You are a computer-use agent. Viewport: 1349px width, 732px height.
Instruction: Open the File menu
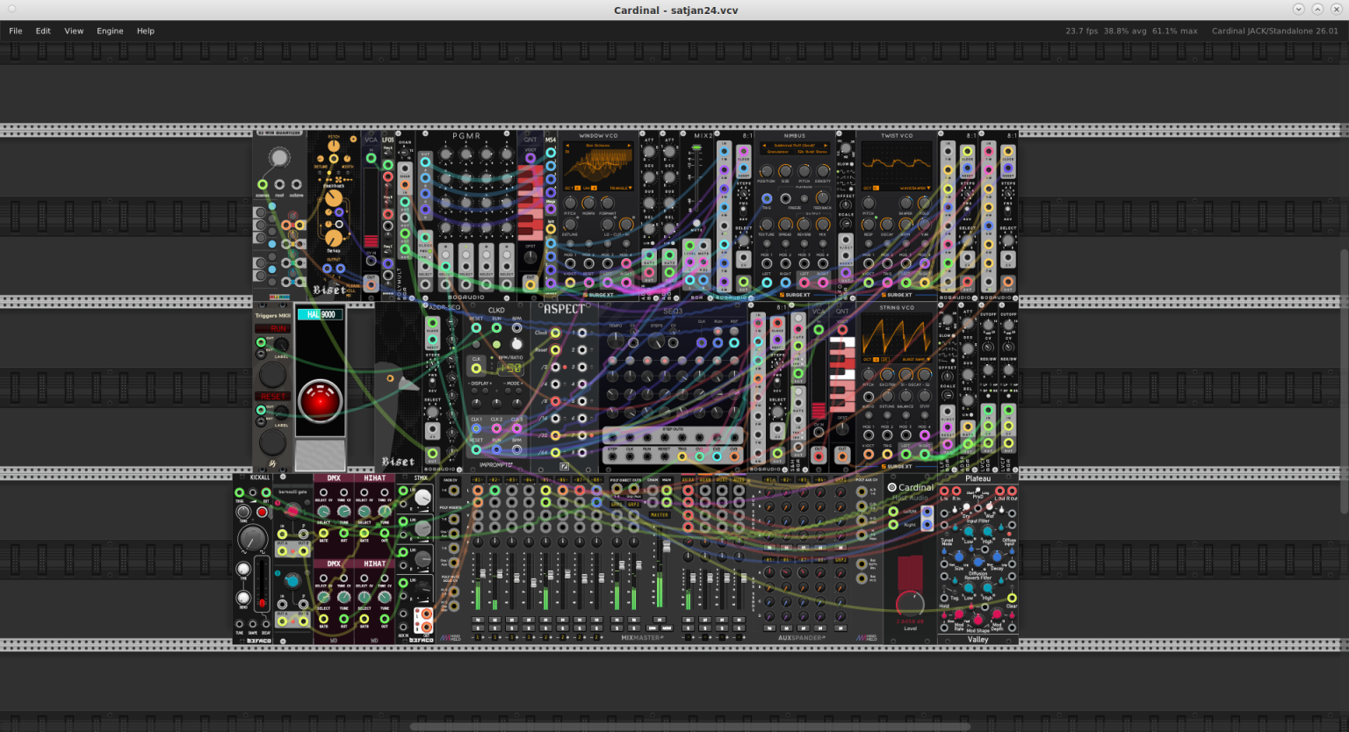pos(16,31)
